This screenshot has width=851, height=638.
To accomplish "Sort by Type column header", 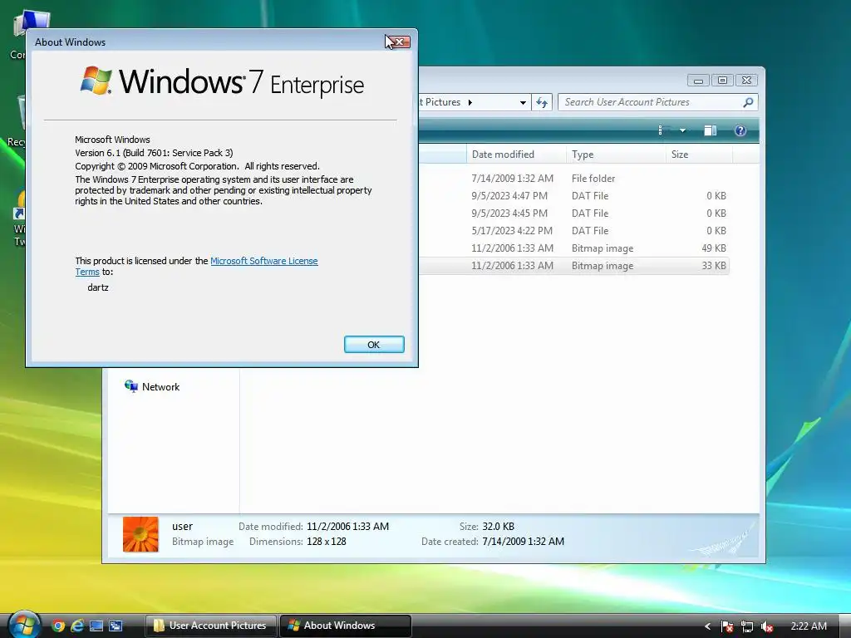I will click(x=616, y=154).
